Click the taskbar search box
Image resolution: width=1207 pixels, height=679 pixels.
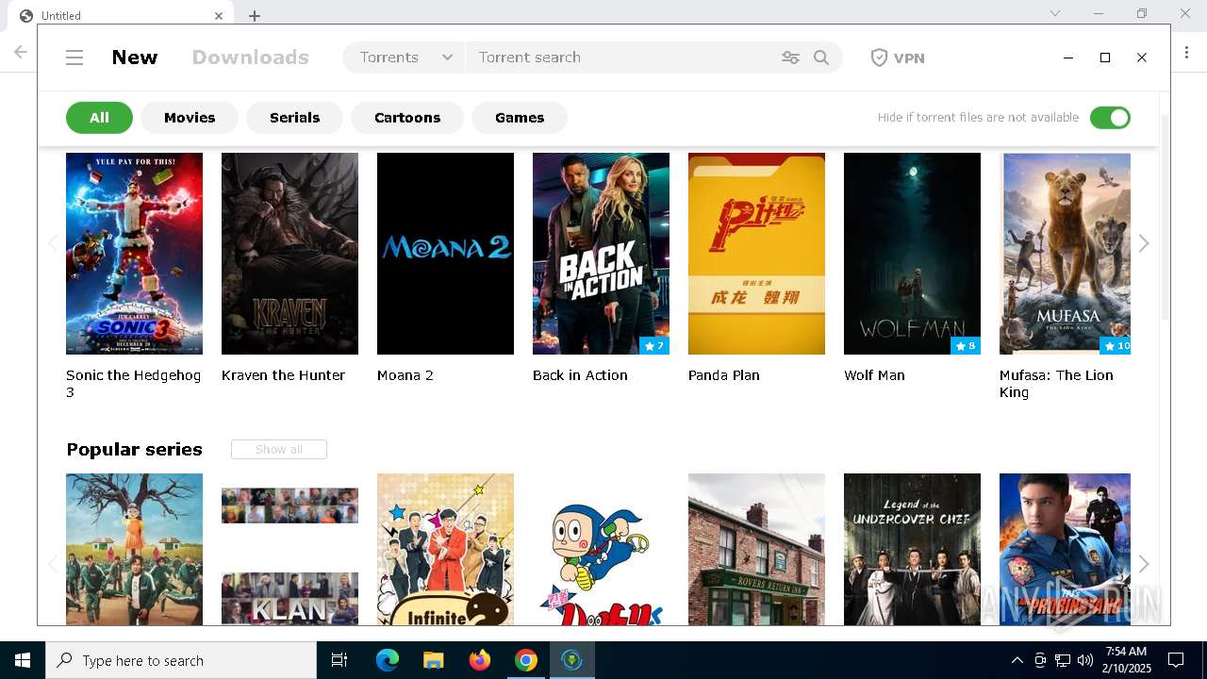tap(181, 660)
